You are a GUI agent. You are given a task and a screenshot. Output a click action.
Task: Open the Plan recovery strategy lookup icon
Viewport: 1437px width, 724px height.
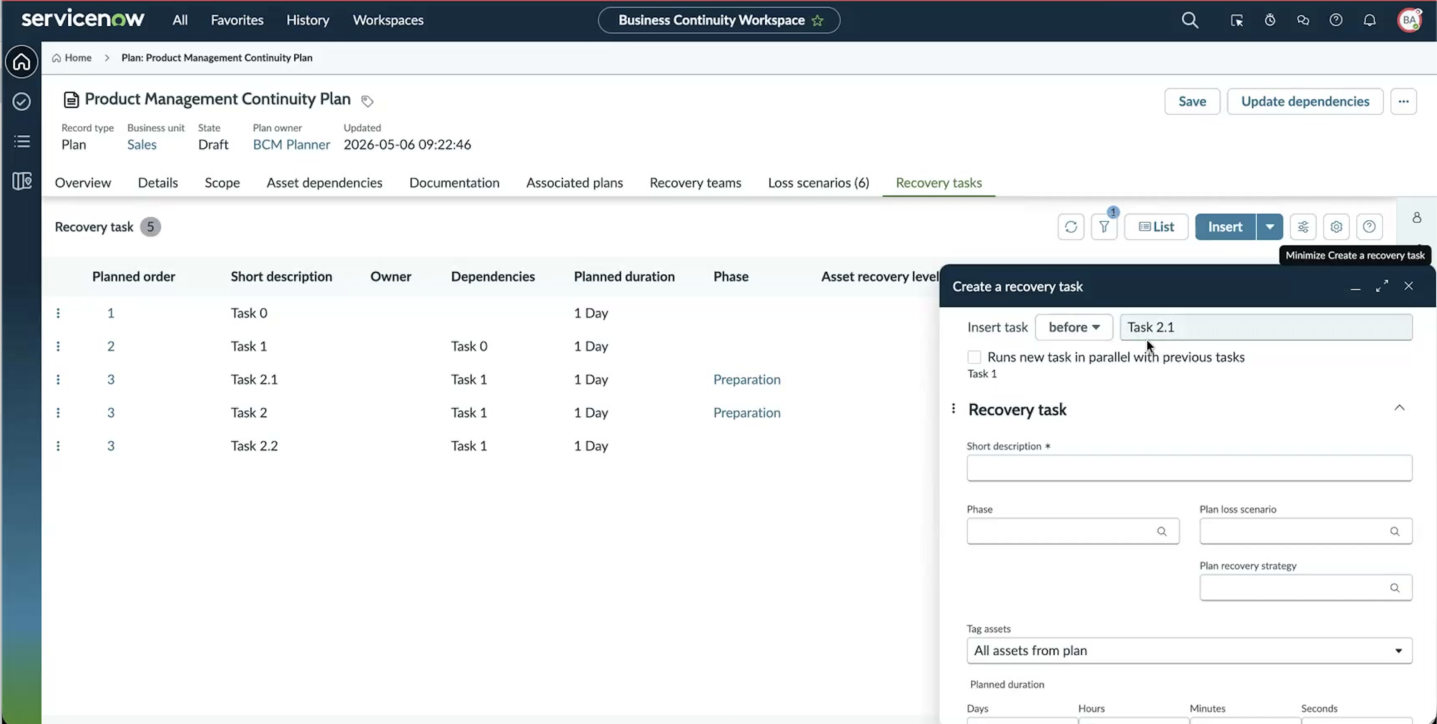1394,588
